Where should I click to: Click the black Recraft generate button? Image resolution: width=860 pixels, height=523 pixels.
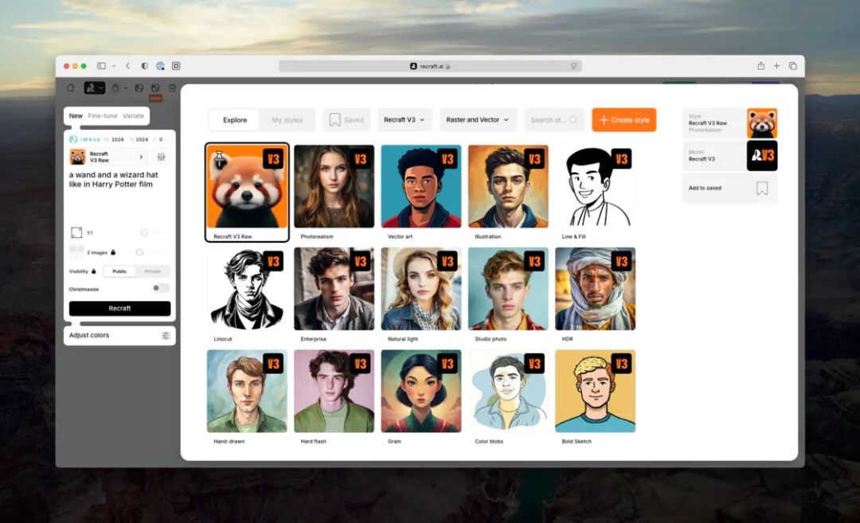pos(119,309)
